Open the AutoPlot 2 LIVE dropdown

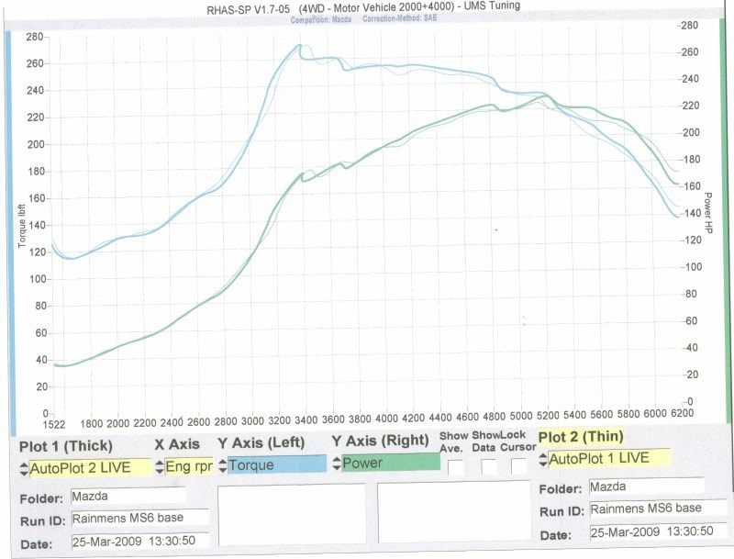[89, 468]
